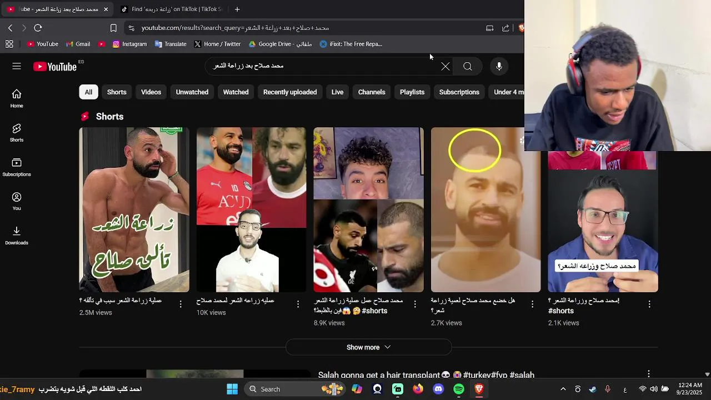
Task: Click the YouTube logo
Action: click(54, 67)
